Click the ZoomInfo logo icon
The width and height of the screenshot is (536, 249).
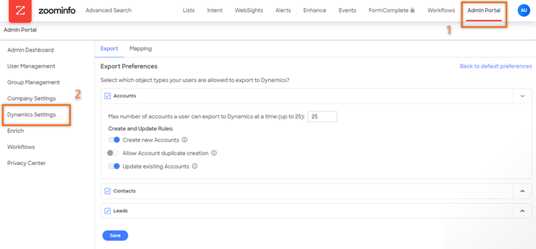pyautogui.click(x=20, y=11)
